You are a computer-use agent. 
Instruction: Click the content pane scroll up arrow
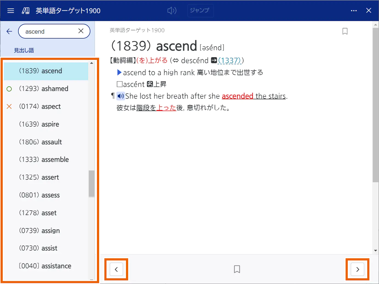point(375,25)
